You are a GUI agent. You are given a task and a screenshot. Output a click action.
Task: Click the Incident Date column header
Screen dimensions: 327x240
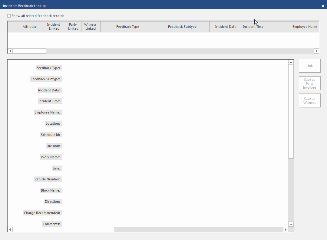tap(226, 27)
